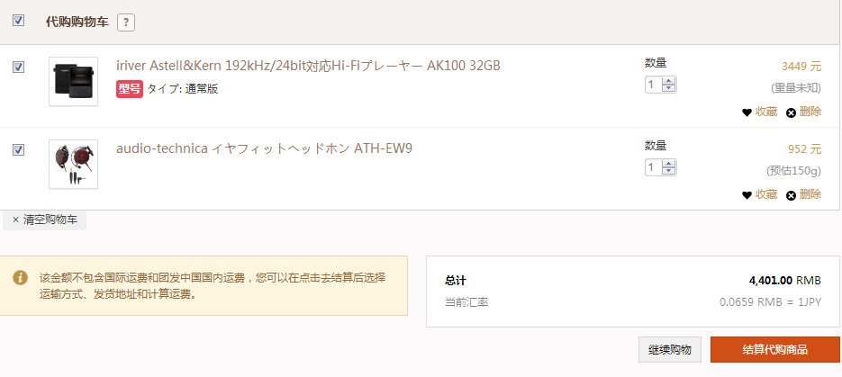Increase AK100 quantity with up arrow
This screenshot has width=842, height=377.
pos(668,81)
